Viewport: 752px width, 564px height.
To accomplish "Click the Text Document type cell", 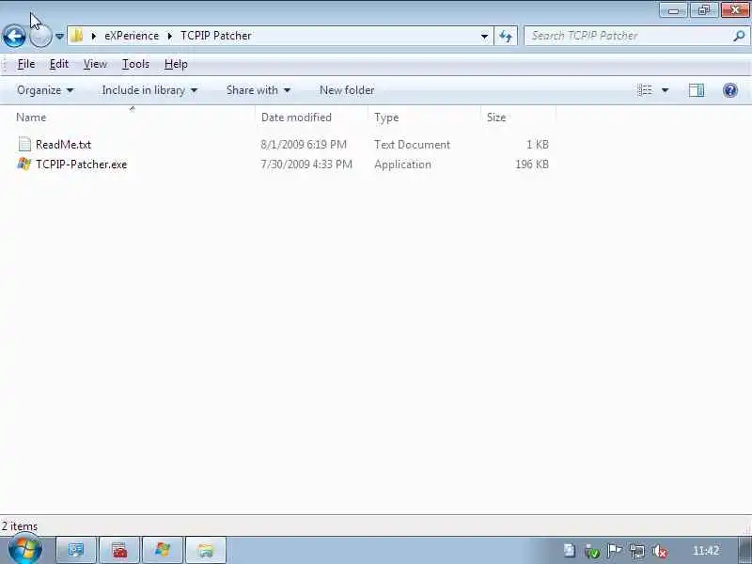I will [x=412, y=145].
